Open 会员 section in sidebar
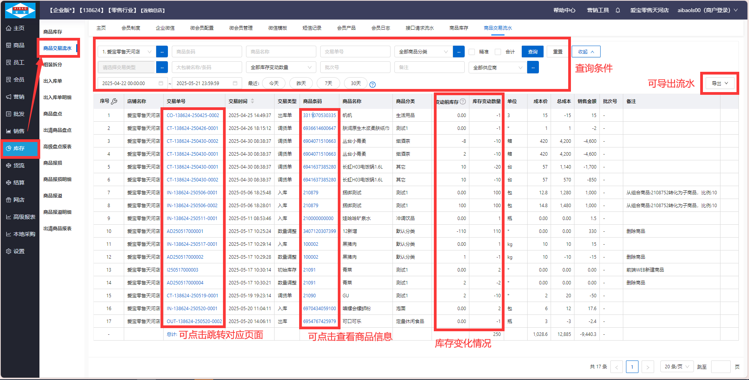 tap(16, 80)
